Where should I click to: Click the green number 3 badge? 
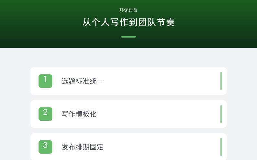coord(45,147)
